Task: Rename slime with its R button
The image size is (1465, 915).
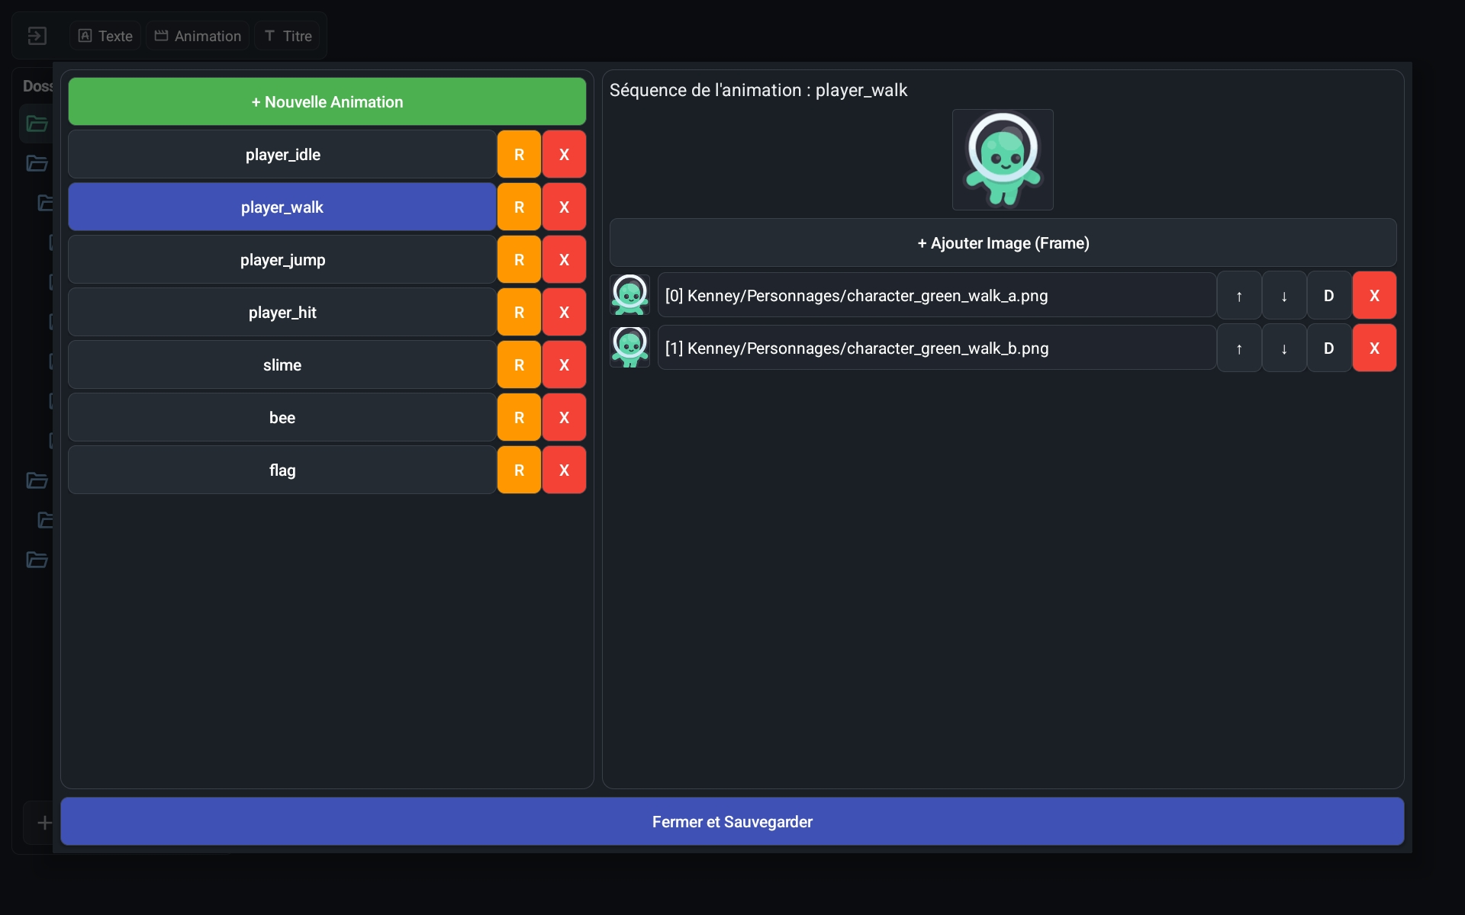Action: [x=519, y=364]
